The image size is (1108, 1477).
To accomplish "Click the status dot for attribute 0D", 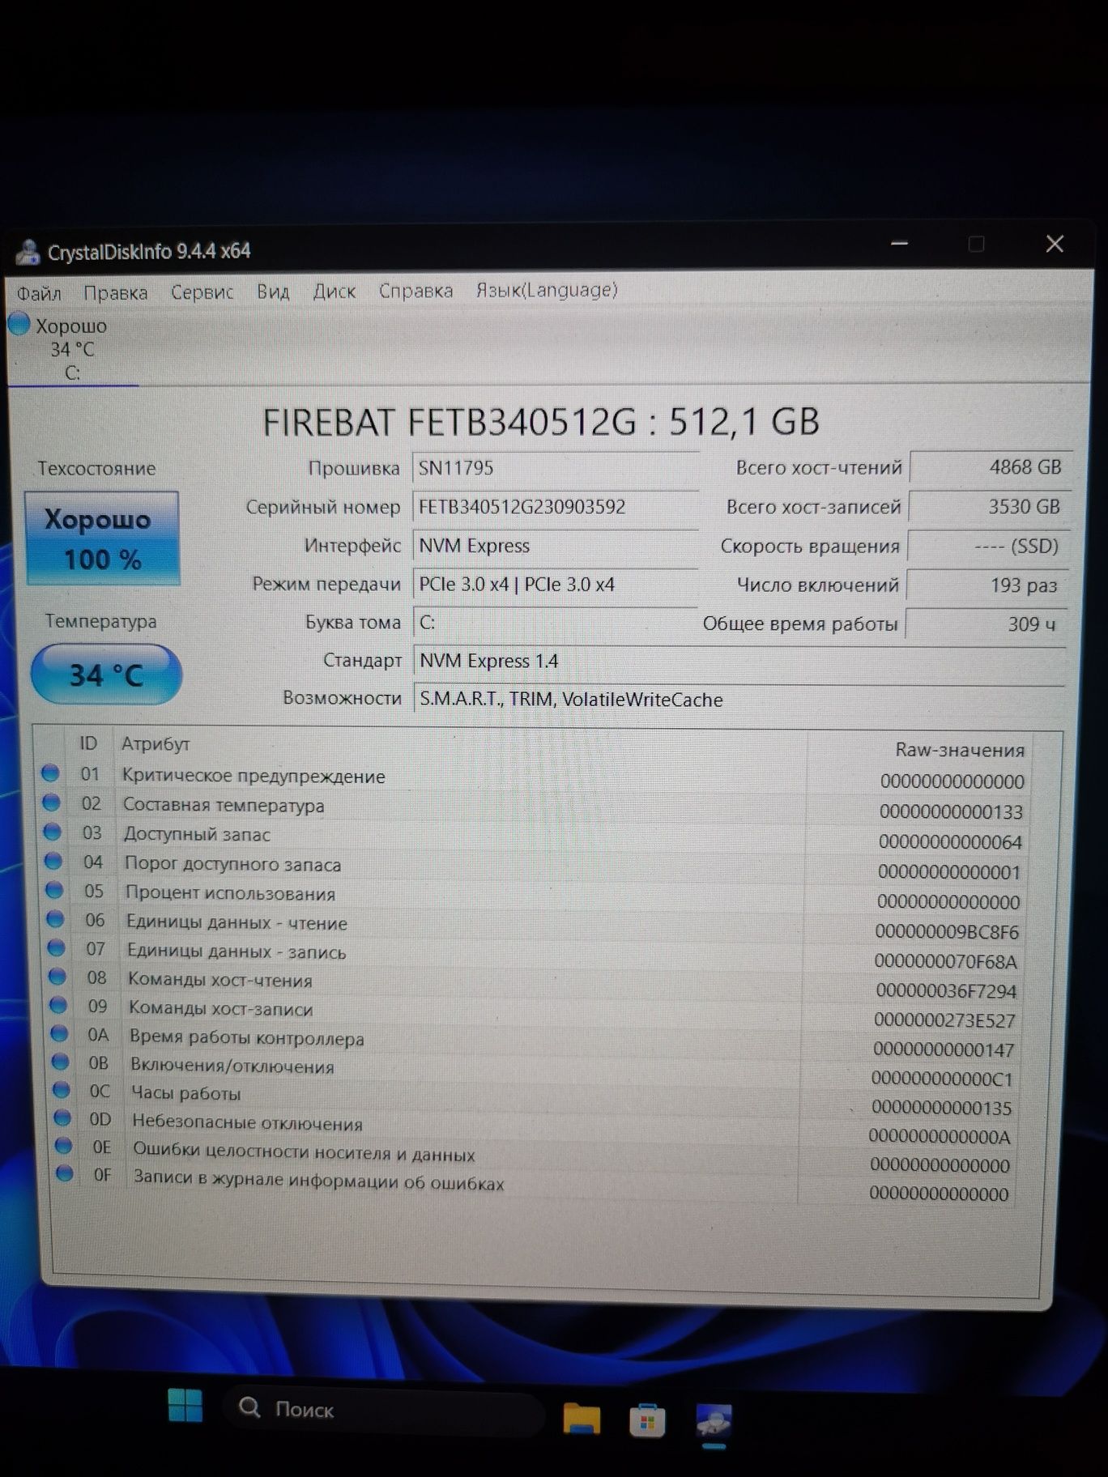I will point(62,1118).
